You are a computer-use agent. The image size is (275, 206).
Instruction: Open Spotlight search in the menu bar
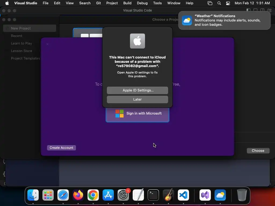pos(219,3)
